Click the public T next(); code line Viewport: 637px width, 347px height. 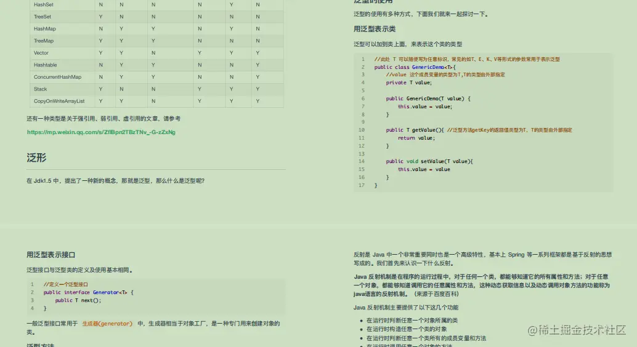click(78, 300)
